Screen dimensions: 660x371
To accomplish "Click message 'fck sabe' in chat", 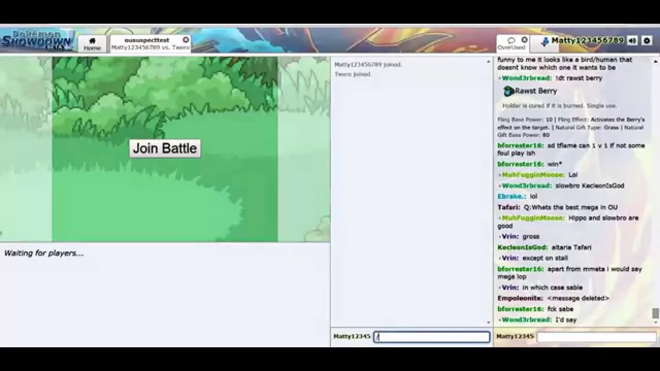I will (560, 309).
